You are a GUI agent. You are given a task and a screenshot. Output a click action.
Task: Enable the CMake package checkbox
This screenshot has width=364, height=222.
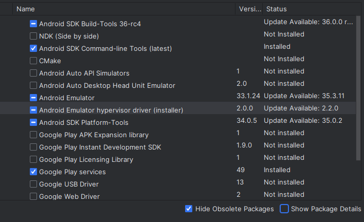(x=33, y=61)
